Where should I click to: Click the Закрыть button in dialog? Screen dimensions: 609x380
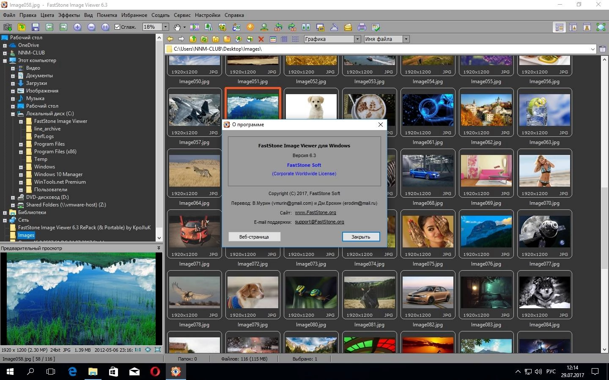tap(361, 237)
